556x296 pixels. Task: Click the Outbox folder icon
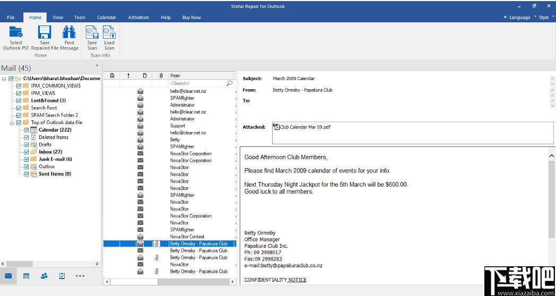pos(33,167)
